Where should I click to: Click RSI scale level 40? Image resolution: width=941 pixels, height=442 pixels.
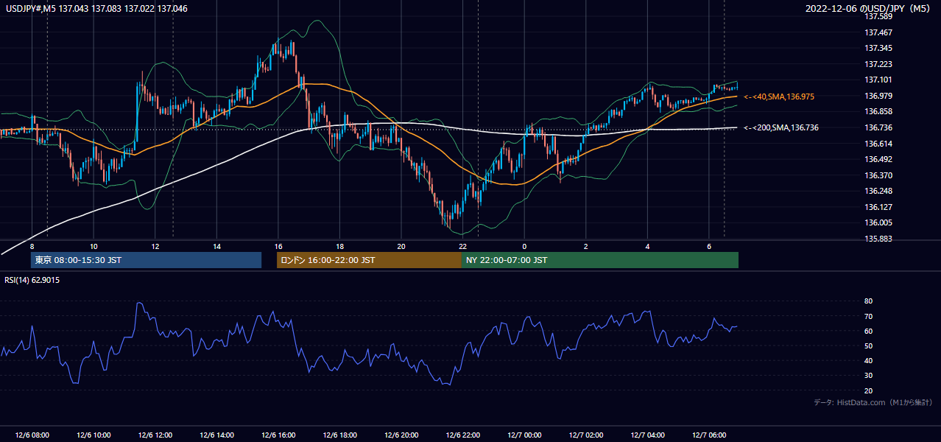(868, 360)
